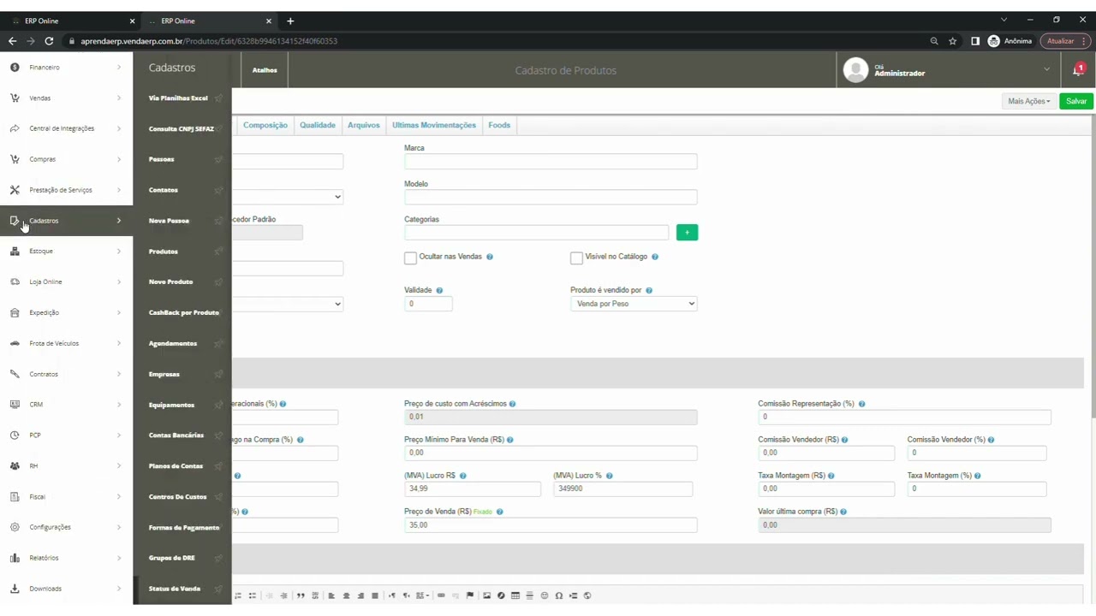The width and height of the screenshot is (1096, 616).
Task: Click the justify text editor icon
Action: point(375,595)
